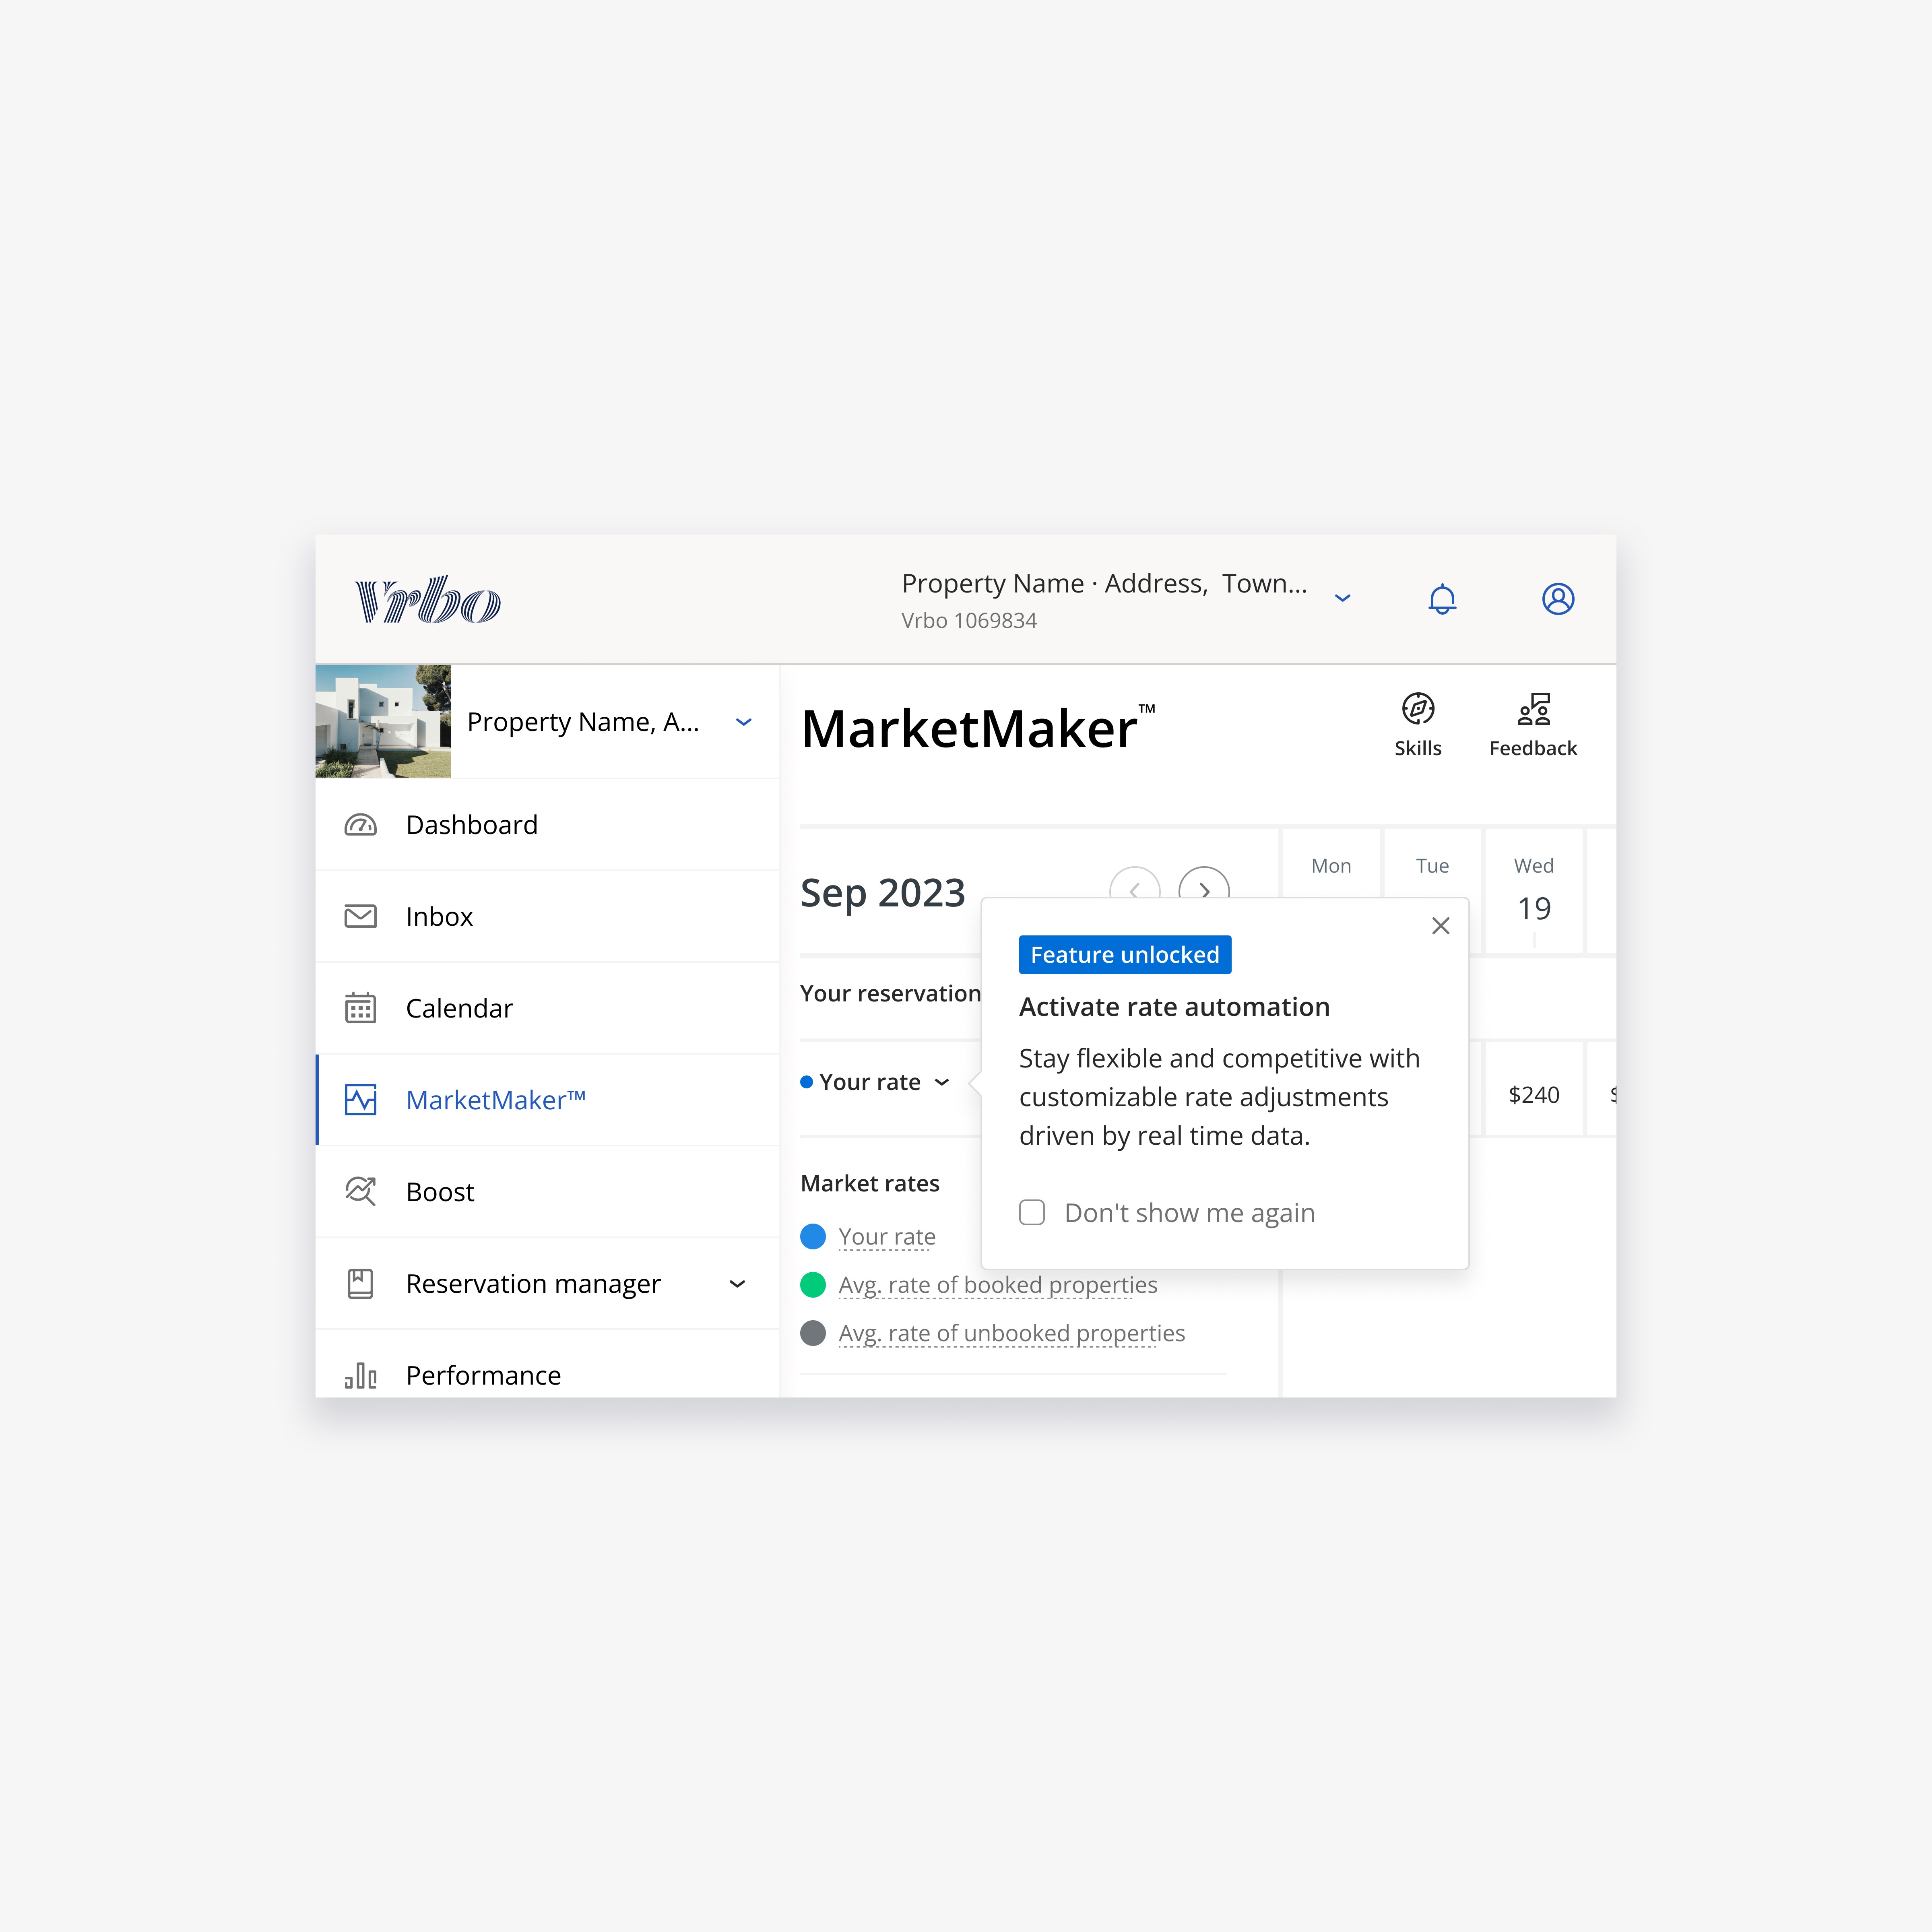Viewport: 1932px width, 1932px height.
Task: Click the property photo thumbnail
Action: (x=383, y=721)
